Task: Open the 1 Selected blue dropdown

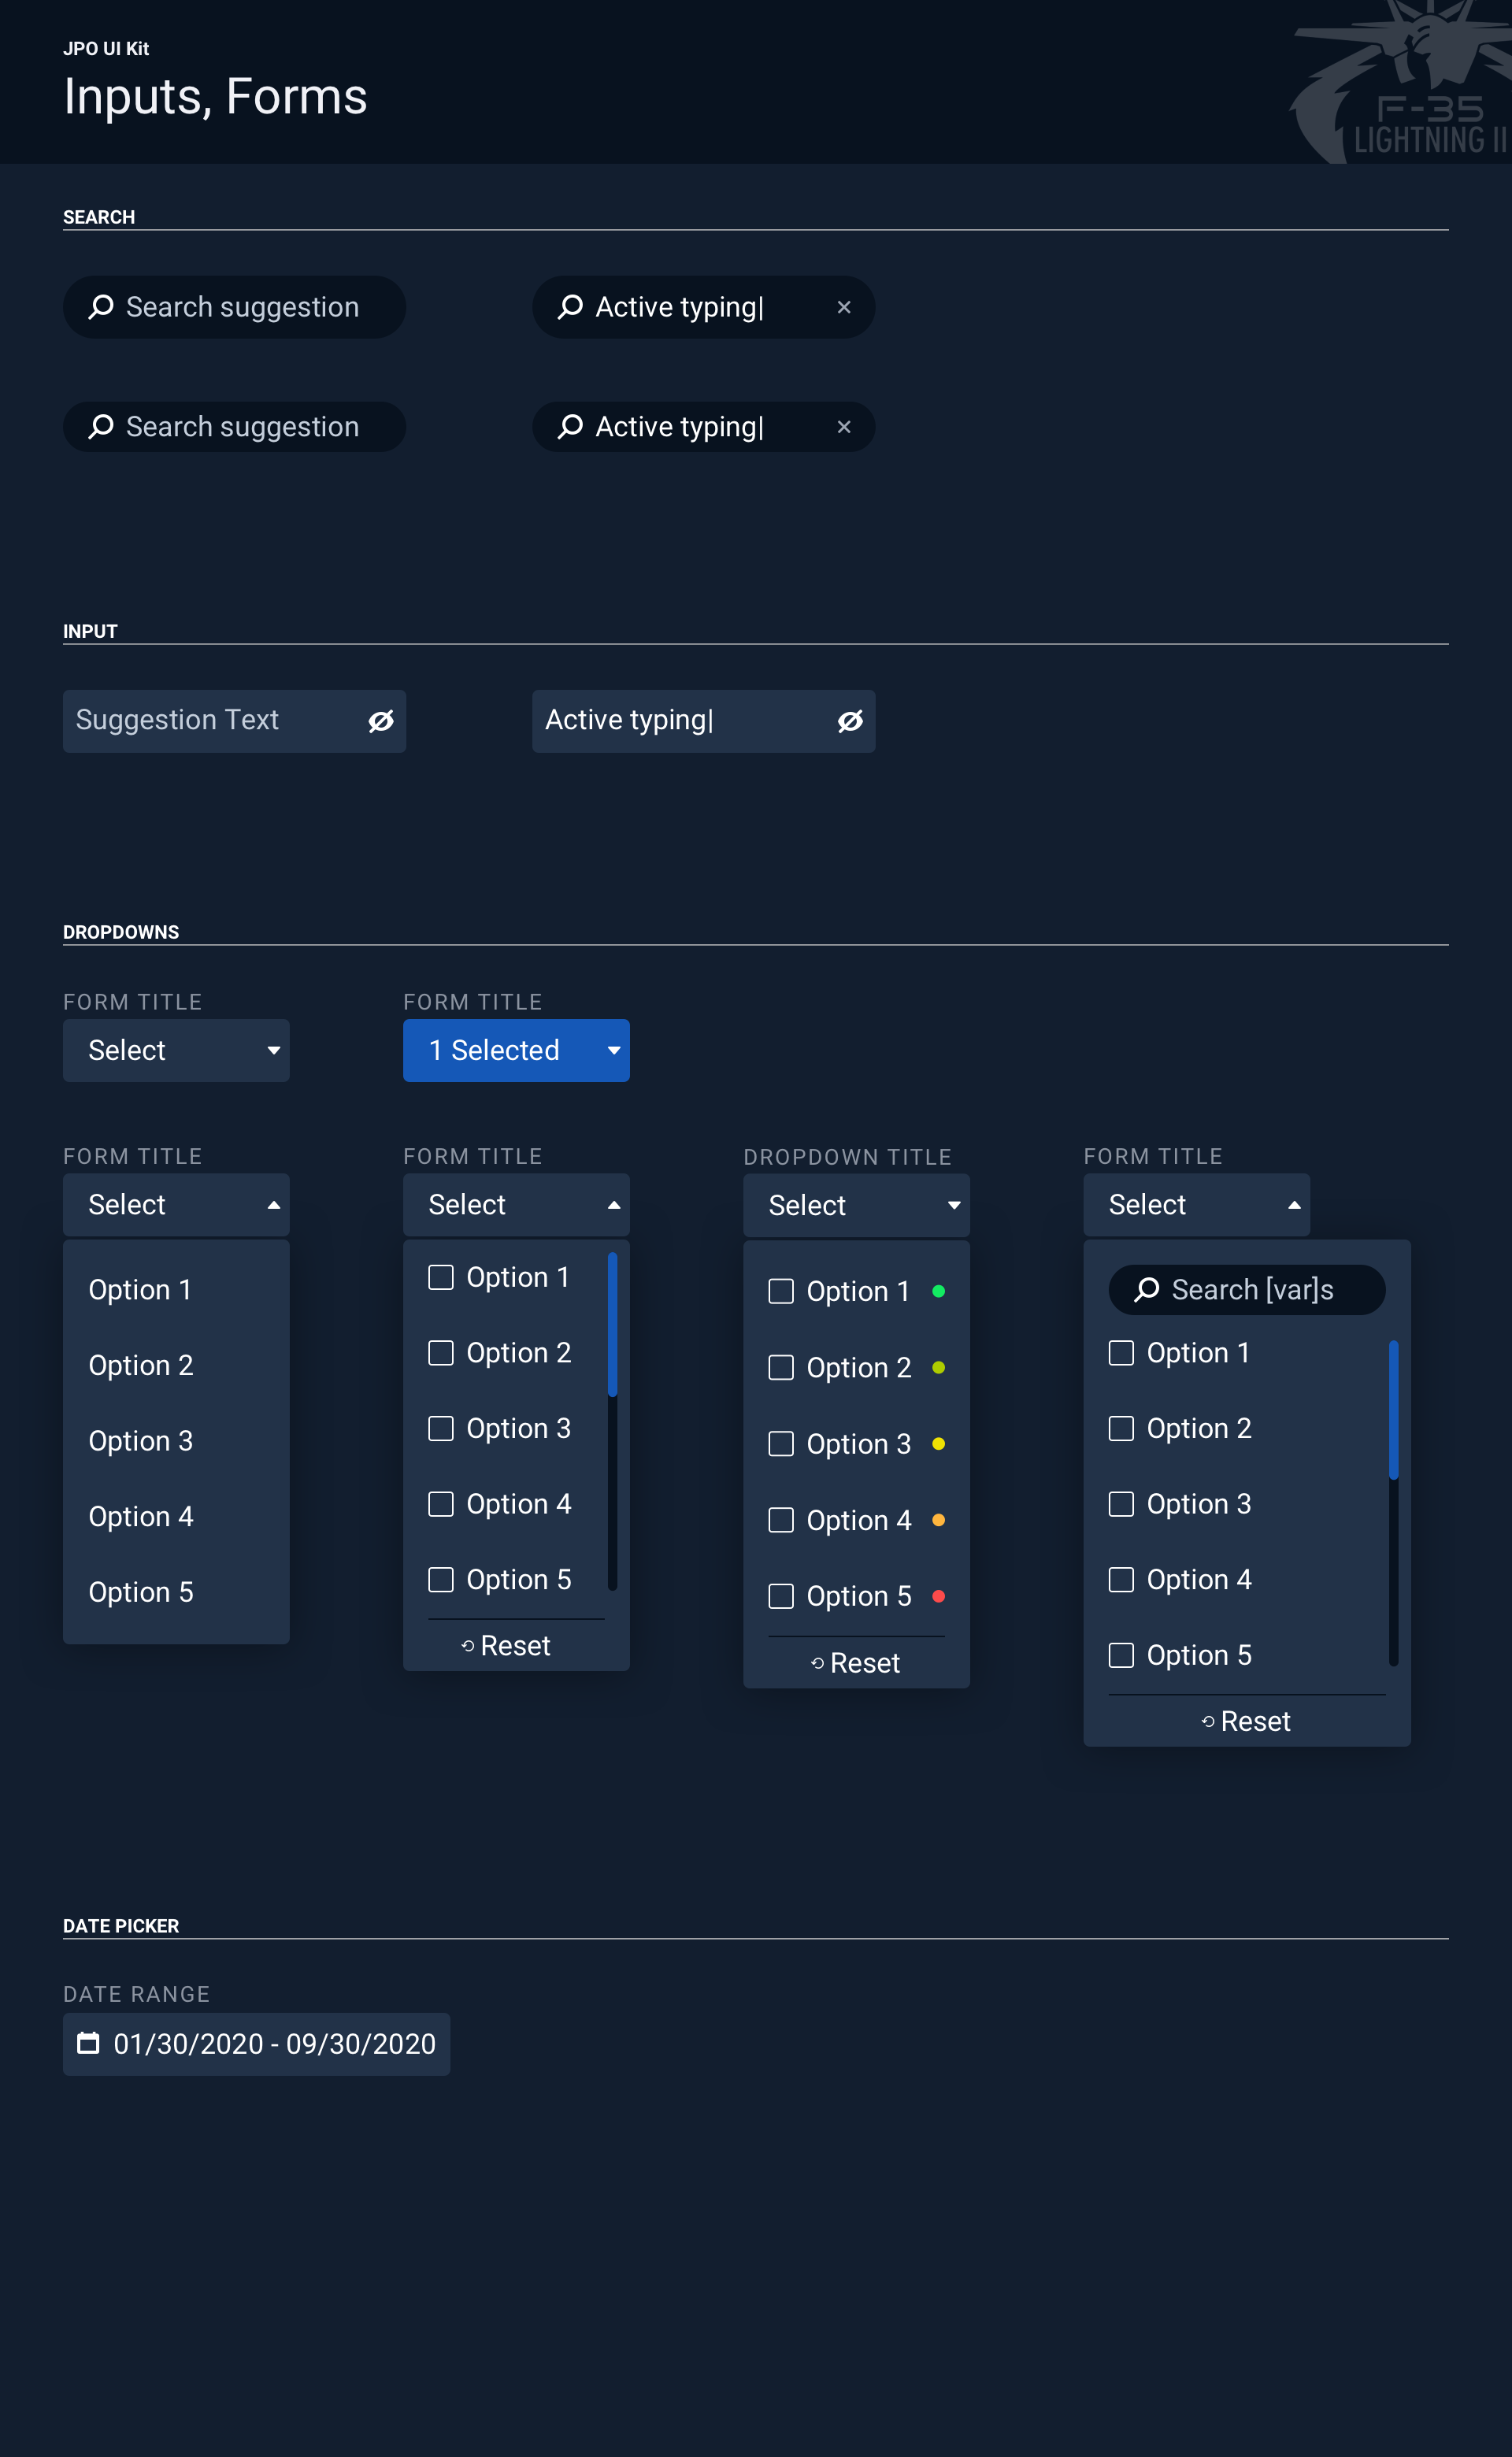Action: pyautogui.click(x=516, y=1050)
